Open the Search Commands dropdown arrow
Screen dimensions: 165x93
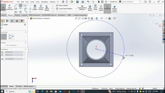point(142,2)
